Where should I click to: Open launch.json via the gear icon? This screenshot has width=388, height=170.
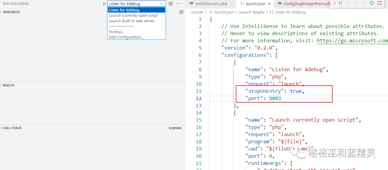pyautogui.click(x=171, y=4)
